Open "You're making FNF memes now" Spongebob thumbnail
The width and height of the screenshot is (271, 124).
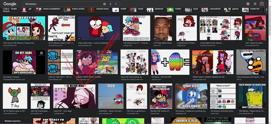(252, 96)
